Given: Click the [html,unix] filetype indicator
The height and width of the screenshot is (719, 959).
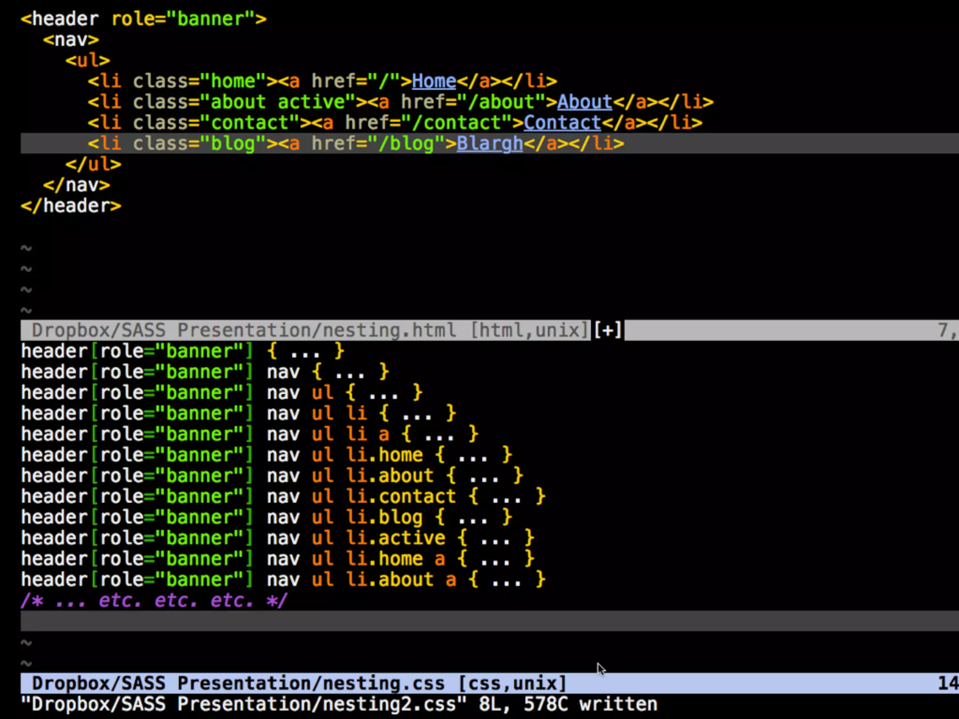Looking at the screenshot, I should (529, 330).
